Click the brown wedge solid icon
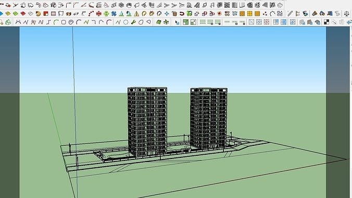 pyautogui.click(x=315, y=14)
